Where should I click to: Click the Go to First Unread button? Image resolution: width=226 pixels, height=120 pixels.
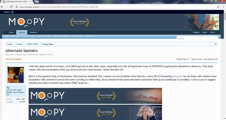pos(14,59)
